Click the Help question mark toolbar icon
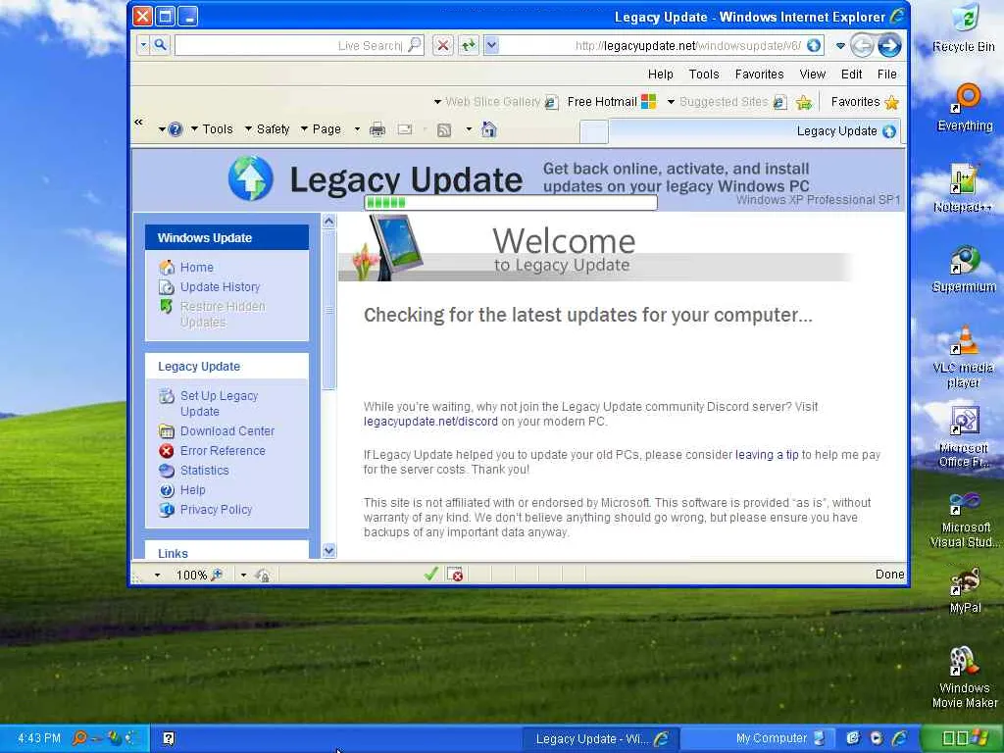1004x753 pixels. pyautogui.click(x=176, y=129)
